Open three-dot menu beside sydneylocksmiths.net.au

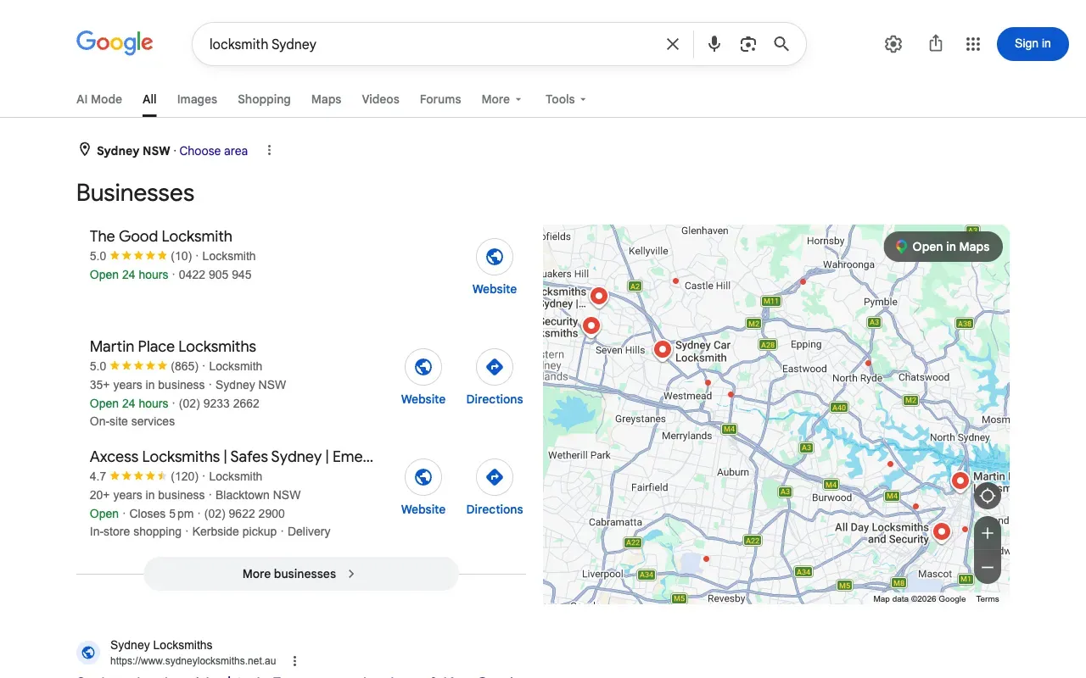click(294, 661)
